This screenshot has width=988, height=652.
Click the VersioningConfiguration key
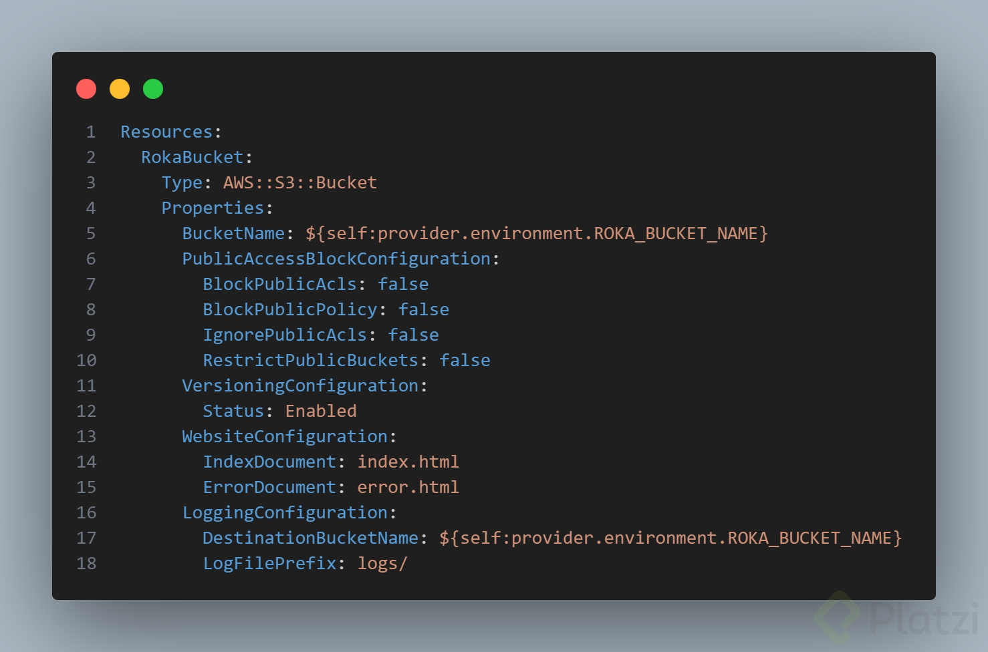pyautogui.click(x=300, y=386)
